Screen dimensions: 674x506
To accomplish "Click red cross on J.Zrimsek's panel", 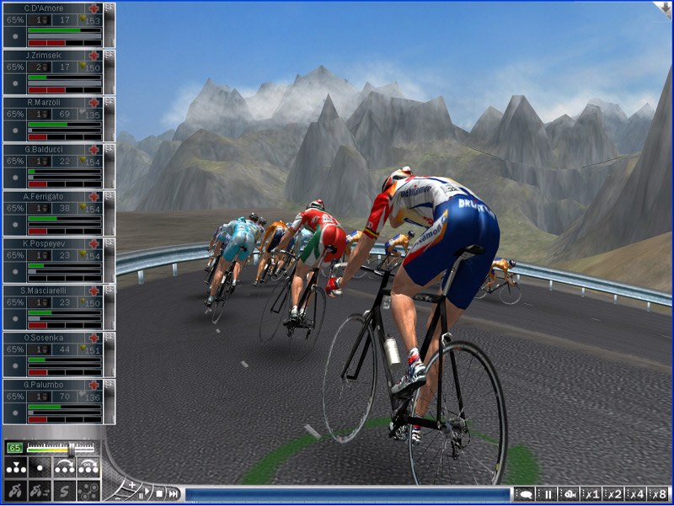I will tap(94, 56).
